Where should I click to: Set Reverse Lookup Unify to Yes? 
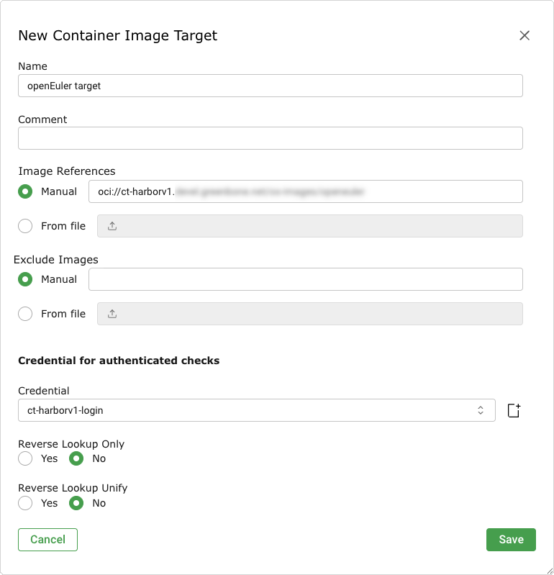25,503
